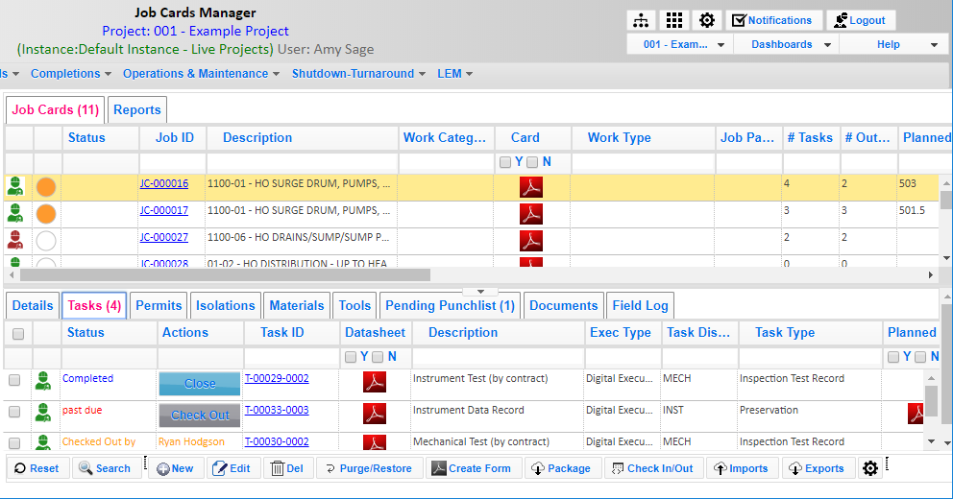Open the apps grid icon
Screen dimensions: 953x499
coord(674,20)
